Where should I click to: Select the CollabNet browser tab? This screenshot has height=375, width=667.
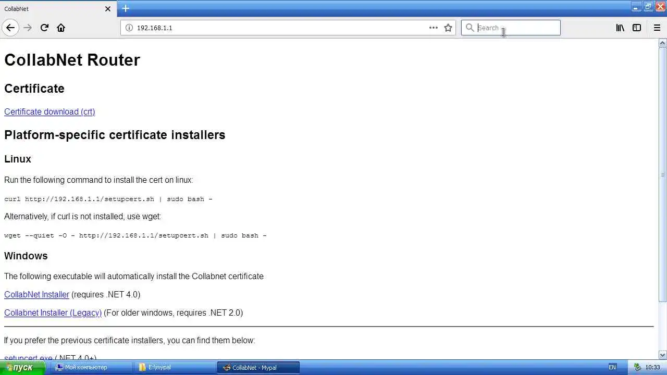point(58,9)
